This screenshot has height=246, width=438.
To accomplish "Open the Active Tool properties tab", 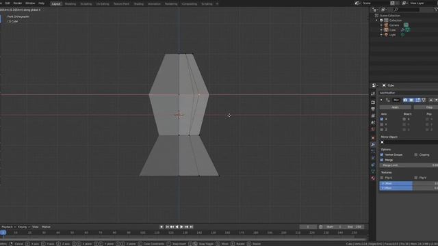I will tap(373, 94).
